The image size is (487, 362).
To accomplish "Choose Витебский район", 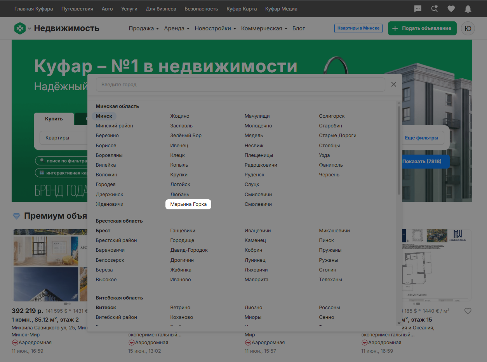I will (117, 317).
